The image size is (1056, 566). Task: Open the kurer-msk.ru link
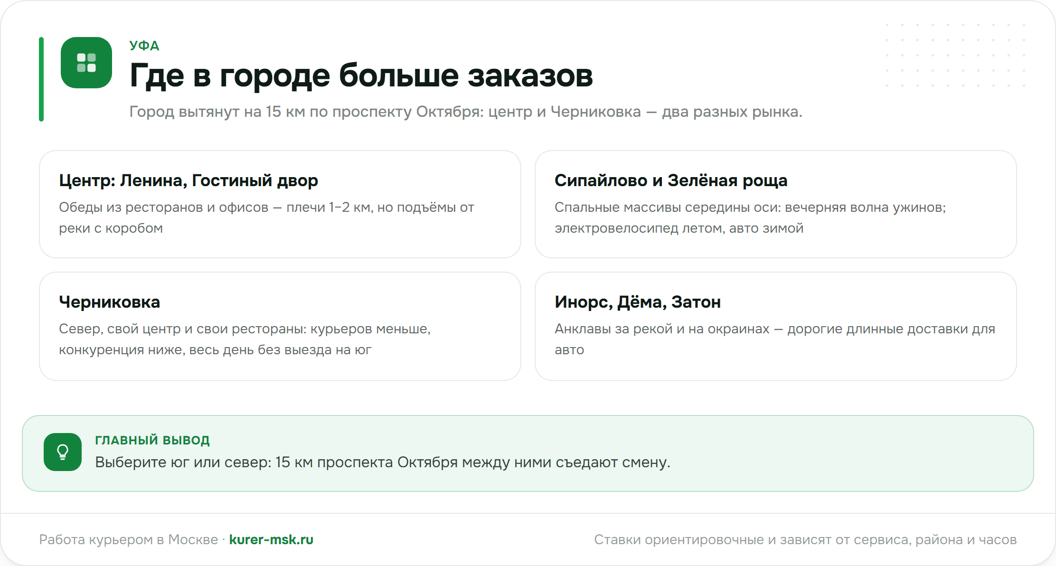coord(271,539)
